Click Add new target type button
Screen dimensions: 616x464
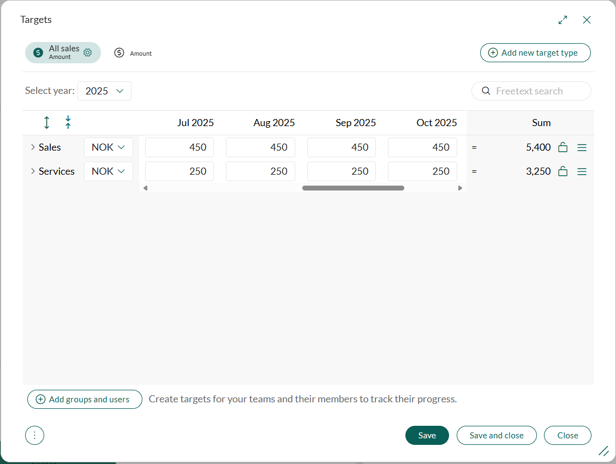click(x=535, y=53)
